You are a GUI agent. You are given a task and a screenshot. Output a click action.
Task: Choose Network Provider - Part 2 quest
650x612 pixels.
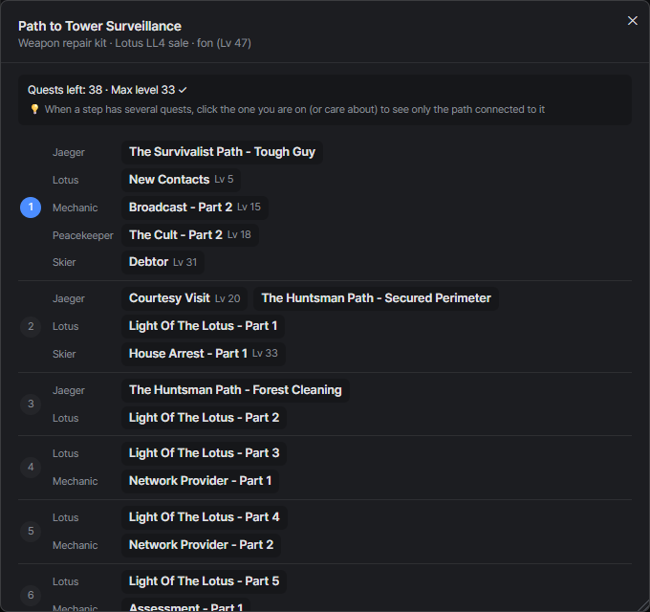pos(201,545)
